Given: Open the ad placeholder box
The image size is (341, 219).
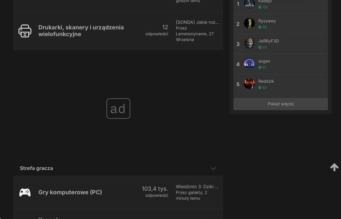Looking at the screenshot, I should (118, 108).
